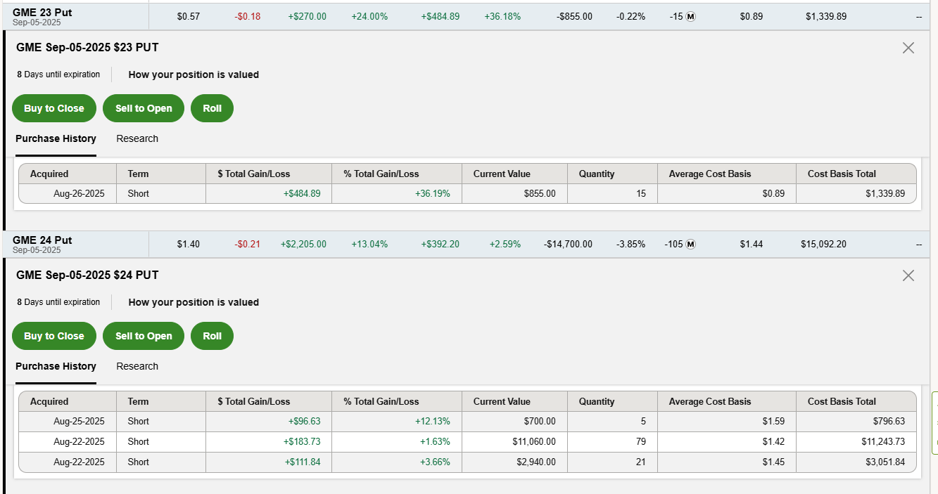This screenshot has height=494, width=938.
Task: Click the +$183.73 gain value
Action: tap(302, 441)
